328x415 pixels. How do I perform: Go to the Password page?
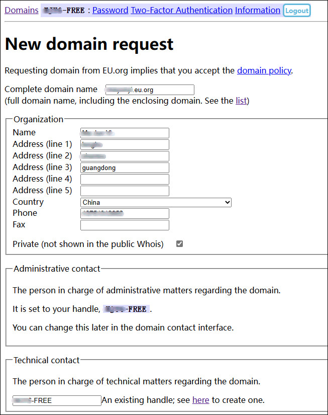(x=110, y=11)
